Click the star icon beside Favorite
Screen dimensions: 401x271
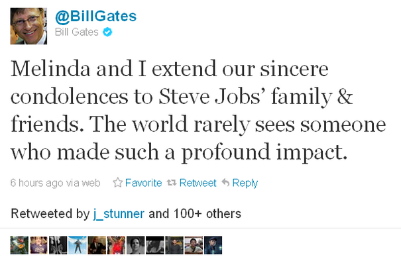(118, 183)
